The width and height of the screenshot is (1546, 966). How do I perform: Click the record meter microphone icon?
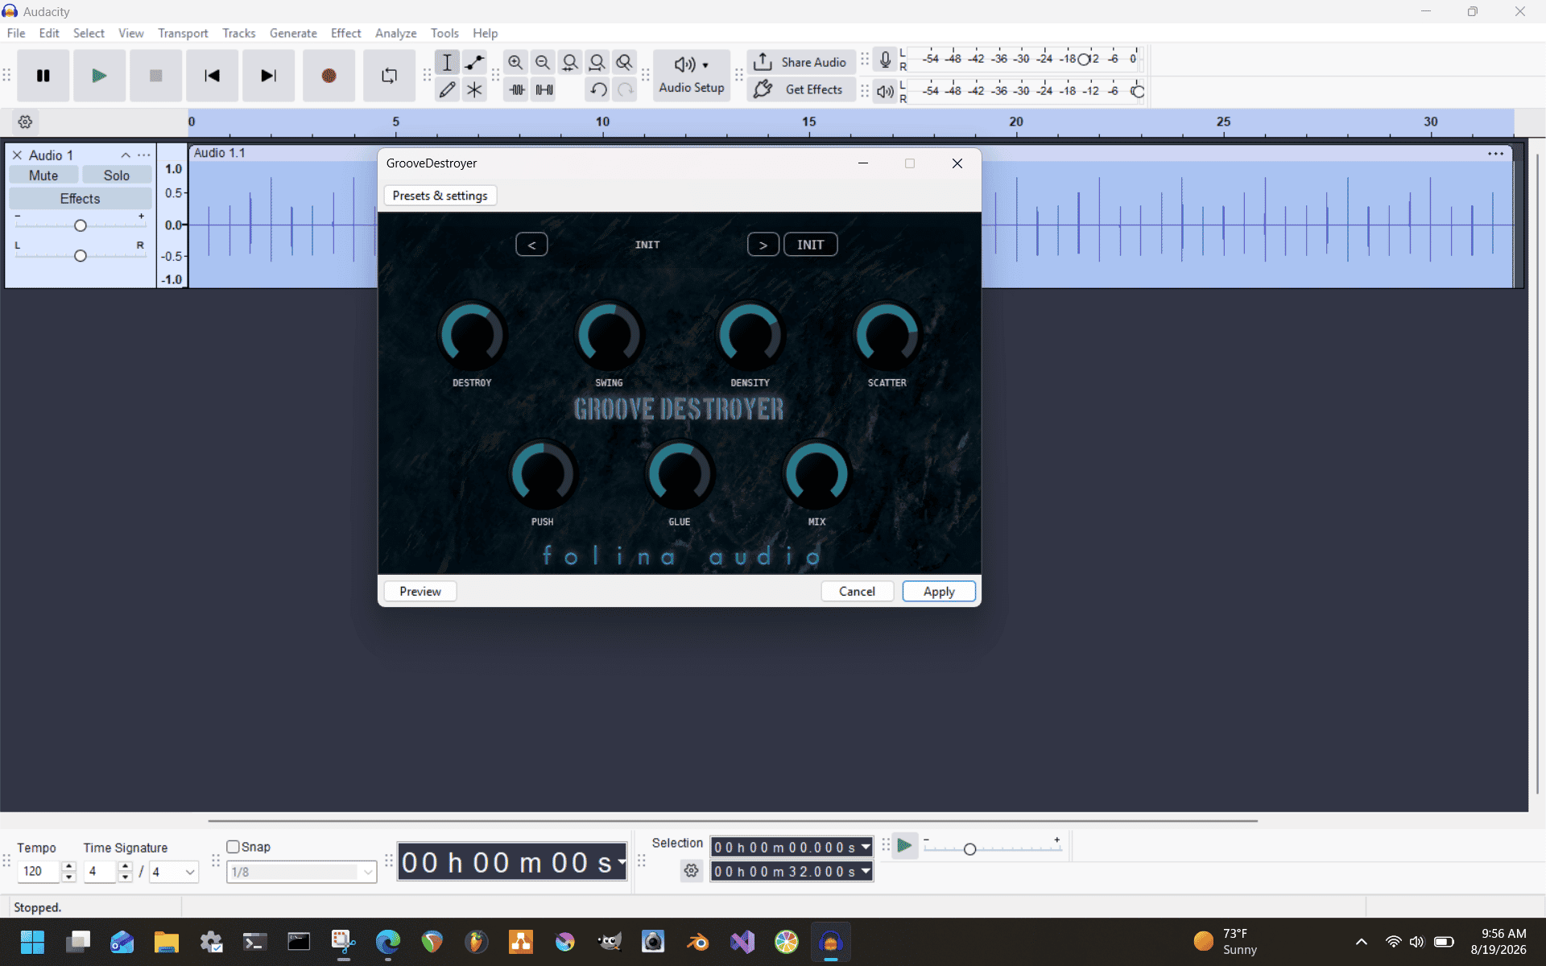pyautogui.click(x=885, y=60)
